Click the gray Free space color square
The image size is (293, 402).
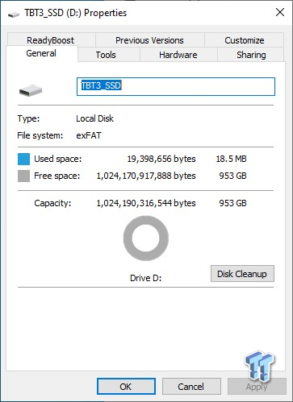click(23, 176)
